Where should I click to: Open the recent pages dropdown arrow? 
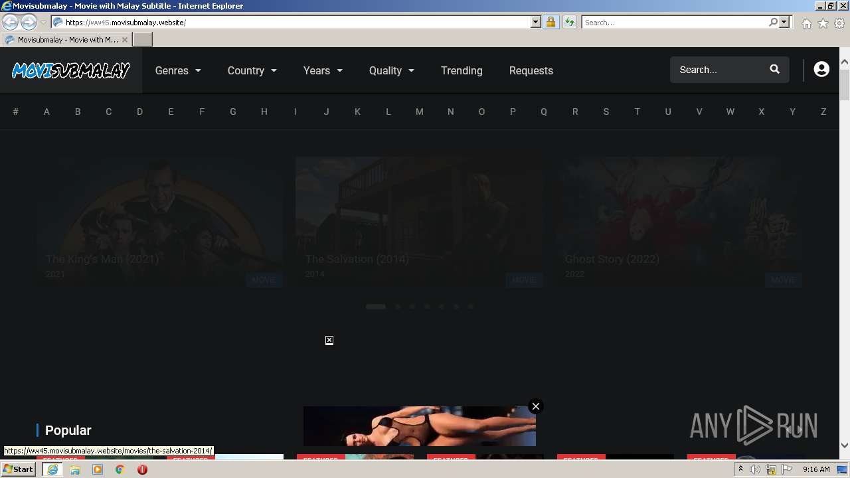tap(43, 23)
